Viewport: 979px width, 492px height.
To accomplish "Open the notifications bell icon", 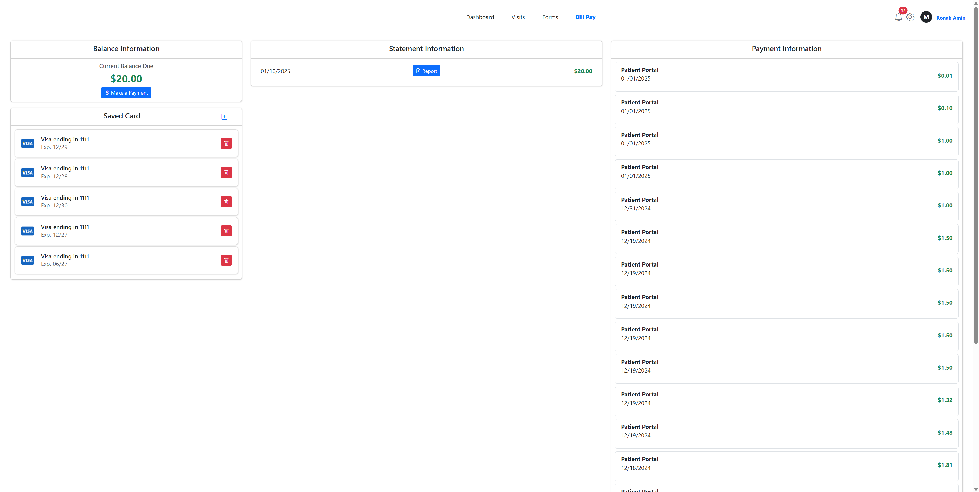I will tap(898, 17).
